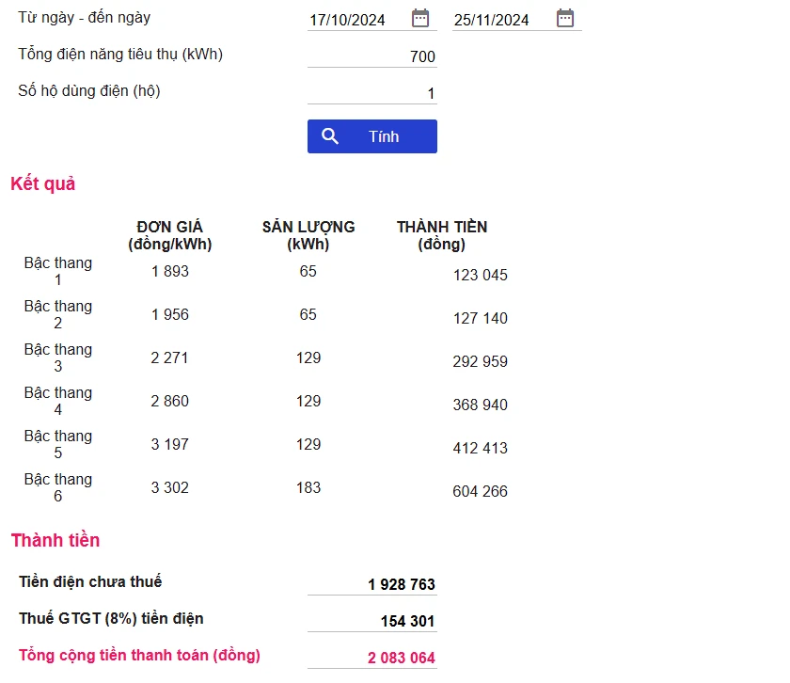
Task: Click the Tổng cộng tiền thanh toán label
Action: pyautogui.click(x=139, y=655)
